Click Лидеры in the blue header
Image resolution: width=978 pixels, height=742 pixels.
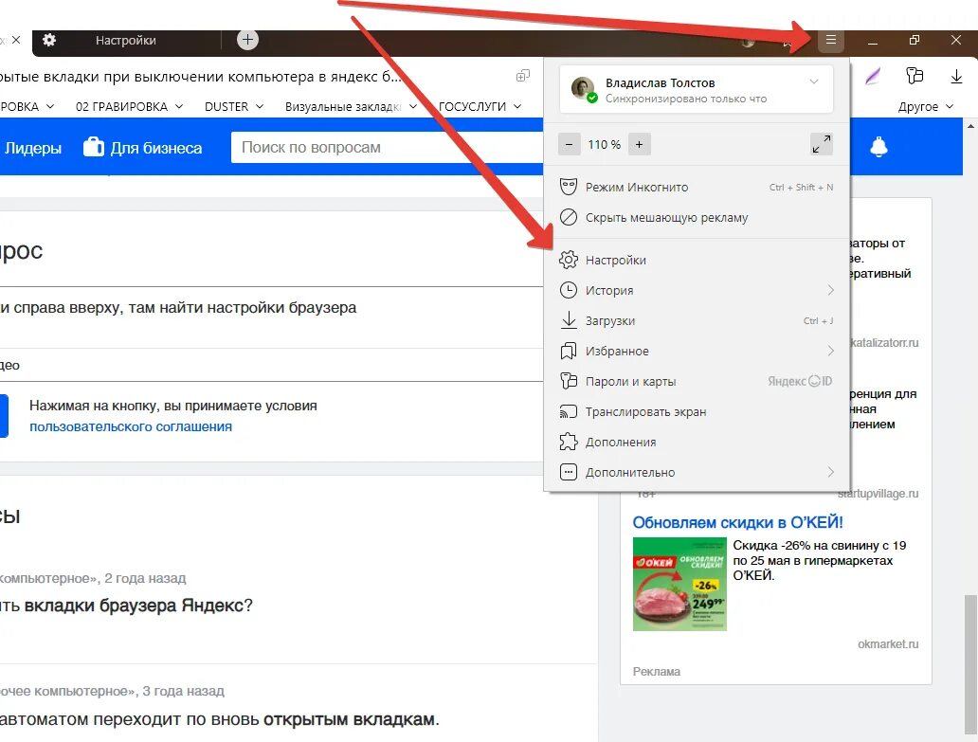point(33,148)
